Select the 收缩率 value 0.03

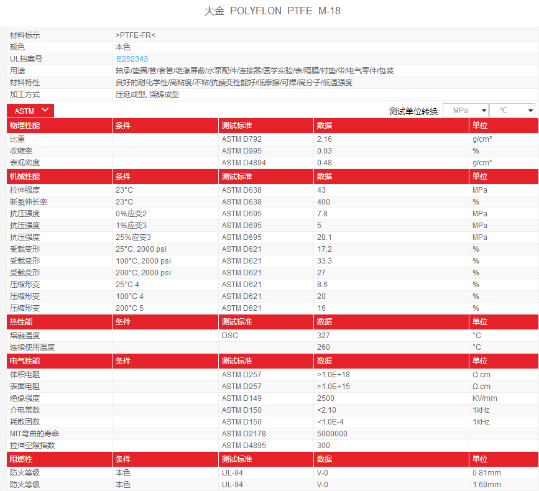pyautogui.click(x=325, y=151)
